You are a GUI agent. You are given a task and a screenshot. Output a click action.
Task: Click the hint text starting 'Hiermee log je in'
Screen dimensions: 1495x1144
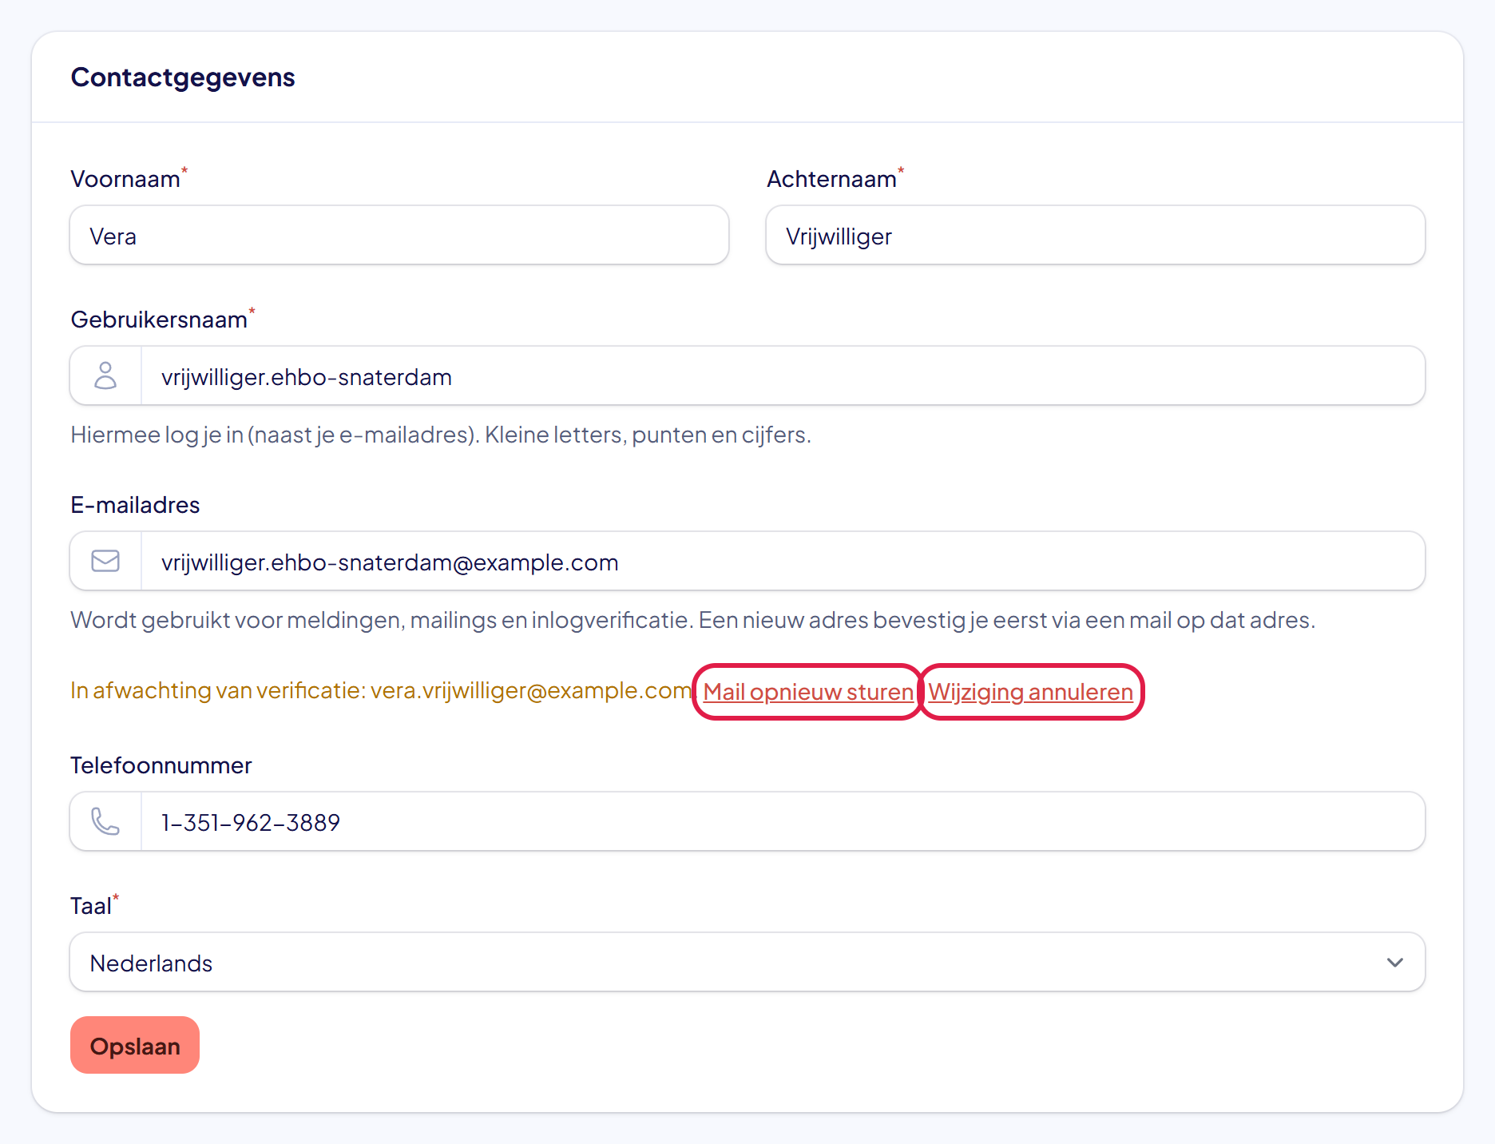point(441,435)
